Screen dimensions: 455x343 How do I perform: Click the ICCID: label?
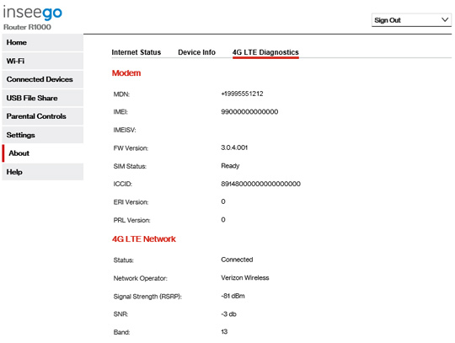click(123, 184)
